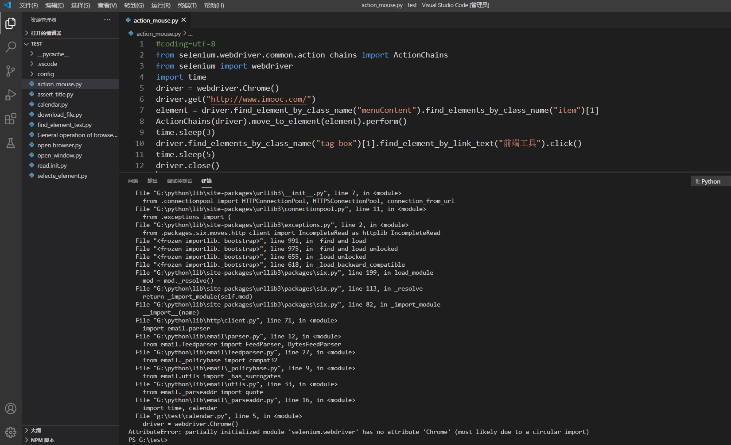Click the #coding=utf-8 comment line

click(x=186, y=44)
